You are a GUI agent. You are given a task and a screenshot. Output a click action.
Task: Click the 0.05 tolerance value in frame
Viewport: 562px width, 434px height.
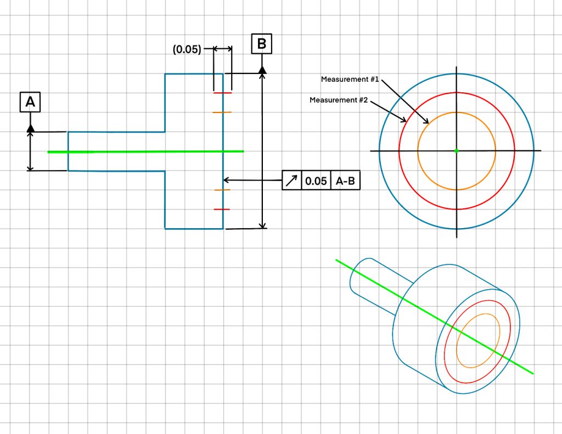click(316, 181)
